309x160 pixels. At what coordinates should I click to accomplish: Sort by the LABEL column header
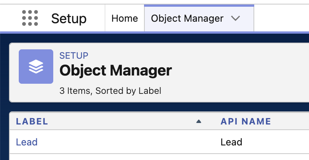[x=32, y=121]
